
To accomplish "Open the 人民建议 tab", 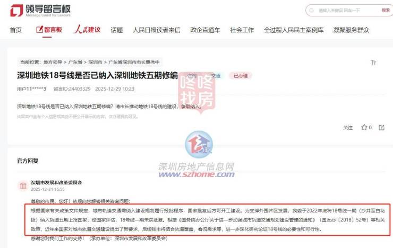I will (x=87, y=30).
